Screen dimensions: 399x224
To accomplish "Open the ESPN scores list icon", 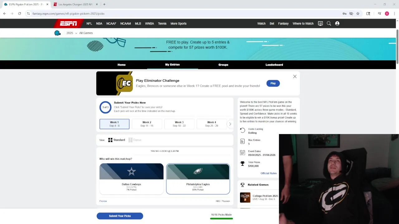I will (x=320, y=23).
